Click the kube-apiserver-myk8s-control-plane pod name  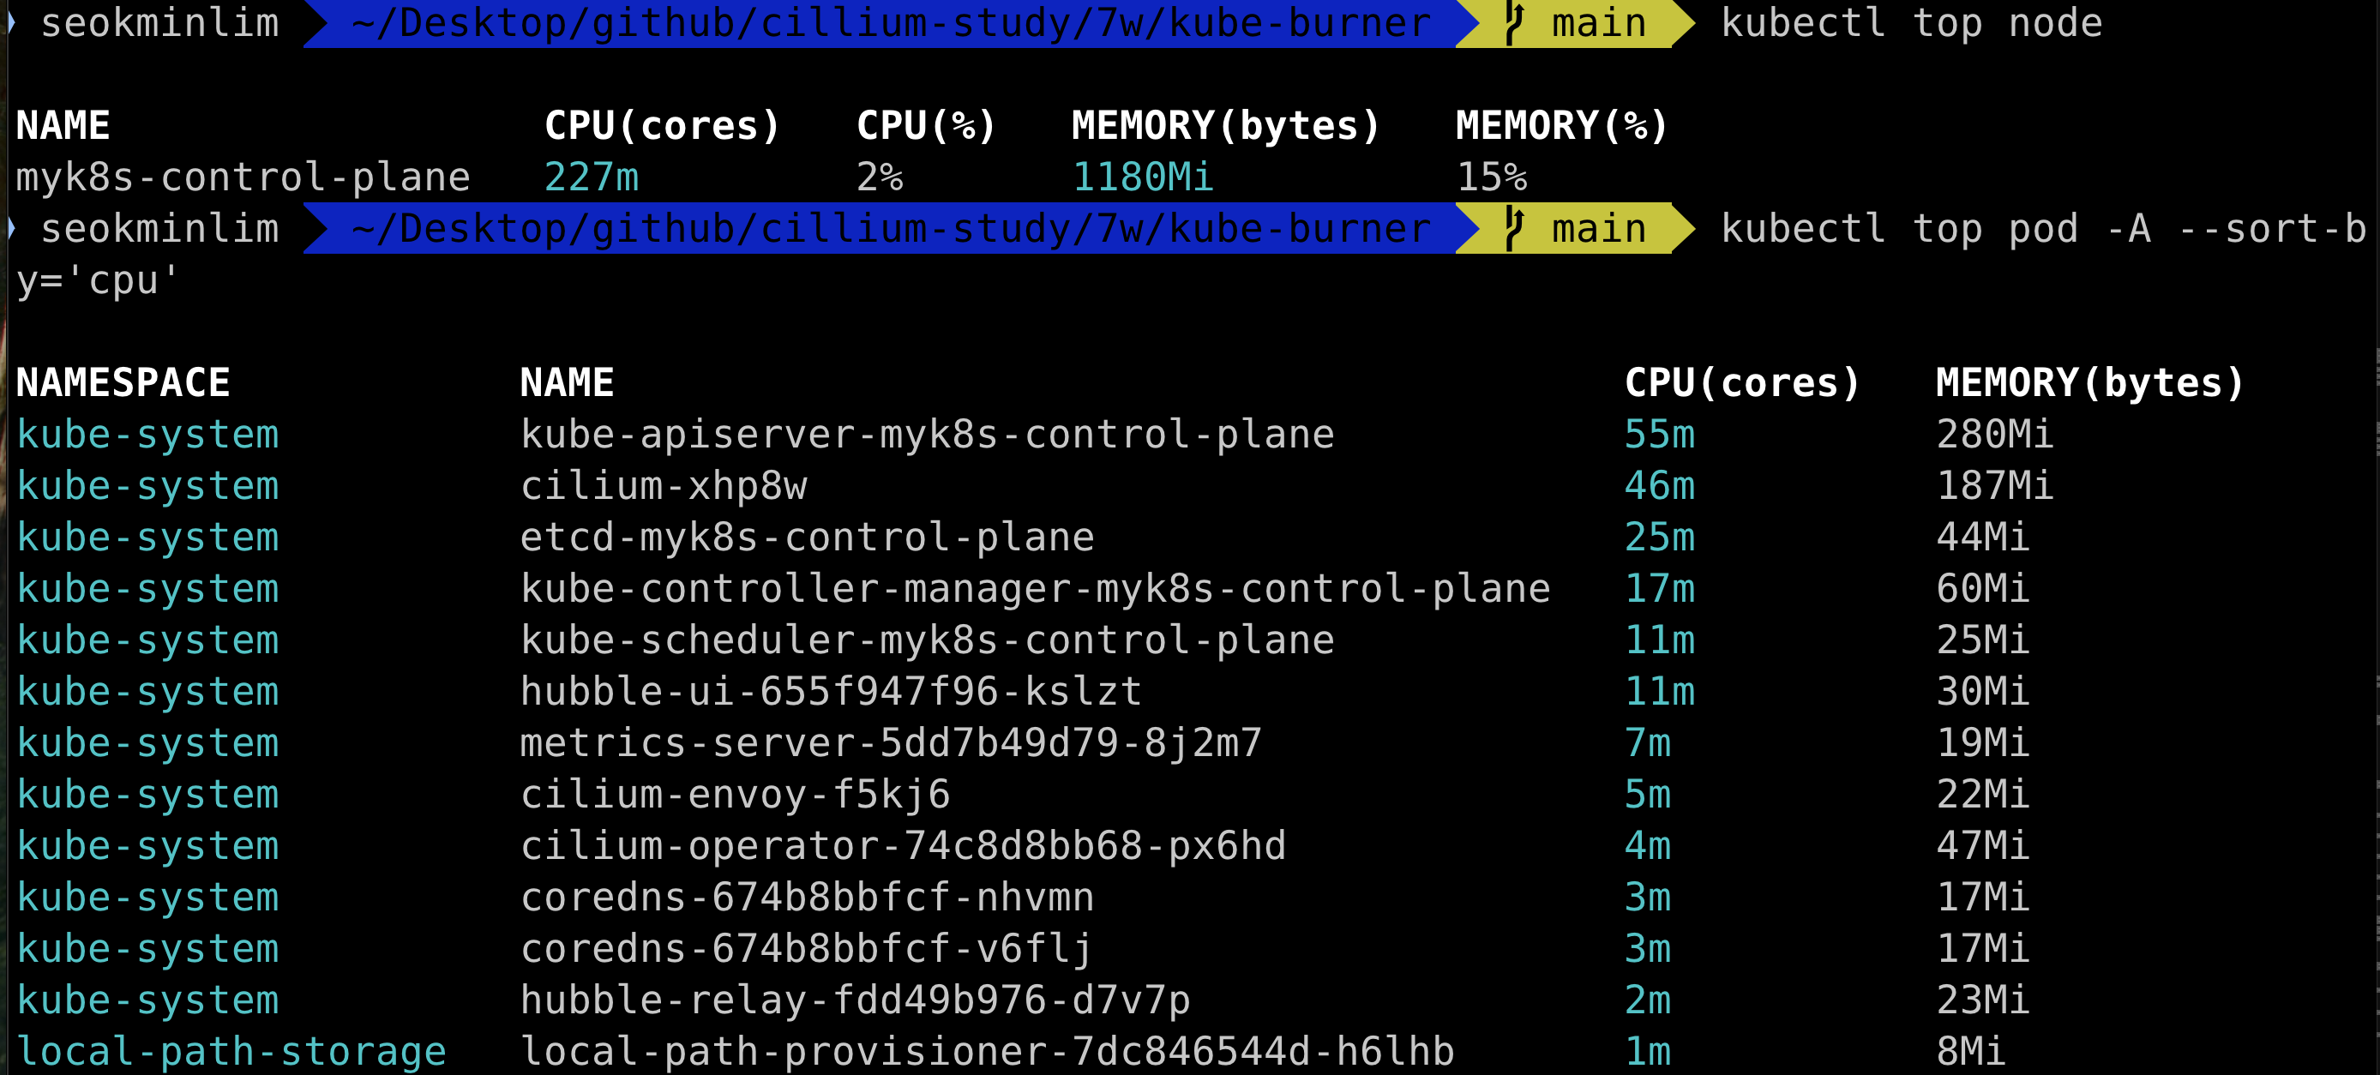pyautogui.click(x=927, y=434)
